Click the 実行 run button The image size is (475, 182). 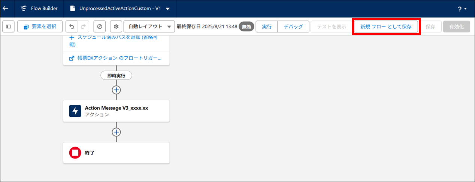267,26
